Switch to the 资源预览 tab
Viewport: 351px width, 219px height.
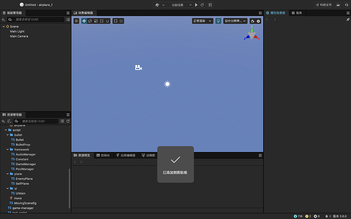pyautogui.click(x=82, y=155)
